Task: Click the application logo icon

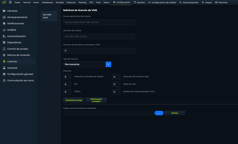Action: click(x=4, y=2)
